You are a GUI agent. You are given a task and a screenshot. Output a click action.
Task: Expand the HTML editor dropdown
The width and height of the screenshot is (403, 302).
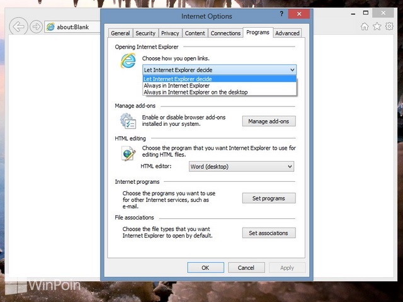241,166
